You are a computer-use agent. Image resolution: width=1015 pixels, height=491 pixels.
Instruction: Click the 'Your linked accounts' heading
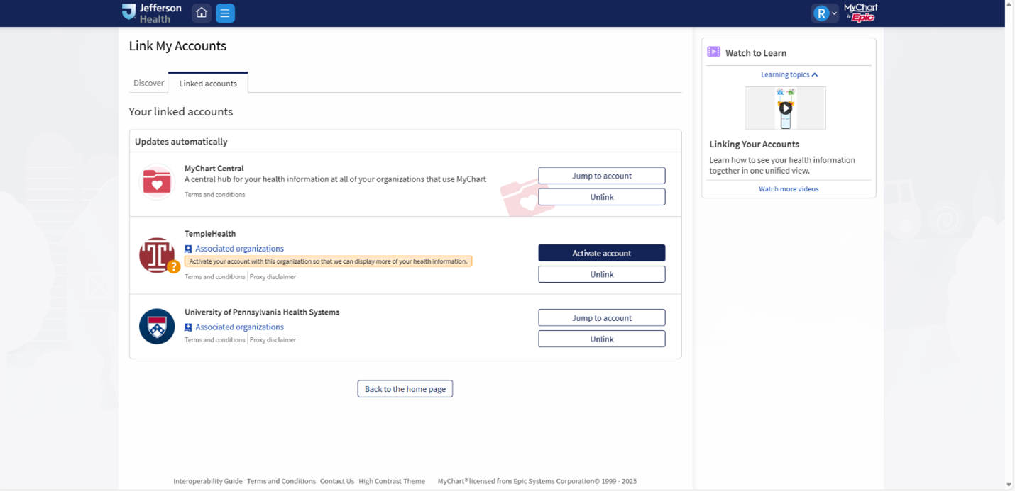tap(181, 112)
